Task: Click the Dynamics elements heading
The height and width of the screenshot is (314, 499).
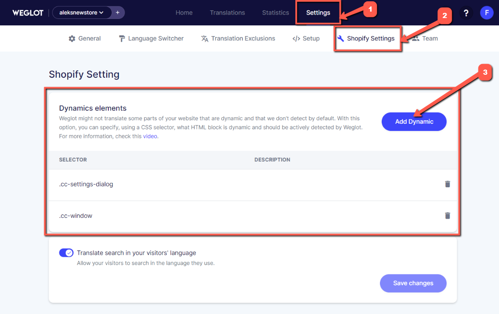Action: (x=92, y=108)
